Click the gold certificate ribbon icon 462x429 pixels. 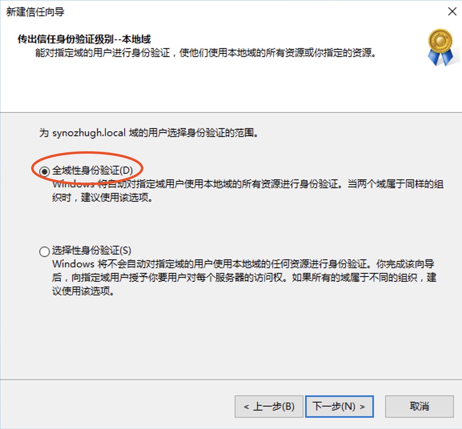441,47
